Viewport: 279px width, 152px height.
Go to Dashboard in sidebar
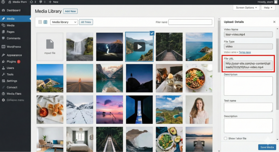[x=13, y=10]
